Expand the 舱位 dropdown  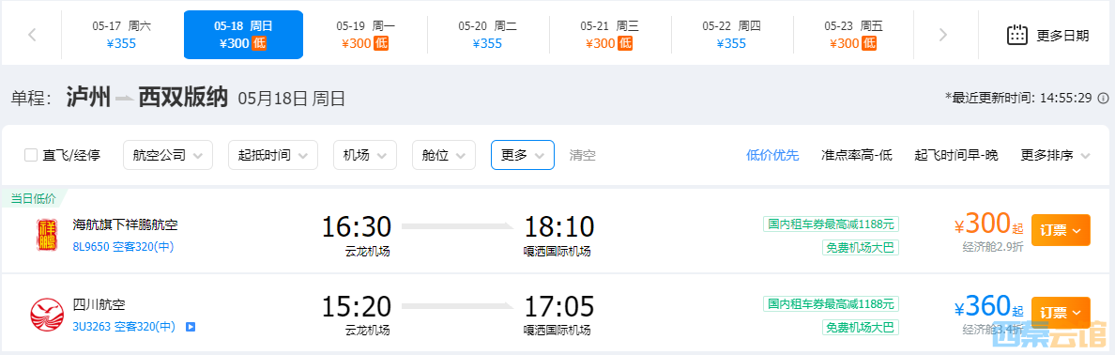(x=444, y=155)
